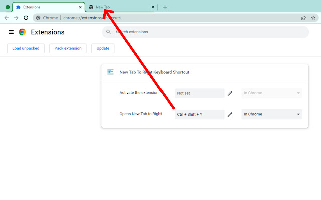Switch to the New Tab tab
Image resolution: width=321 pixels, height=200 pixels.
click(x=120, y=7)
